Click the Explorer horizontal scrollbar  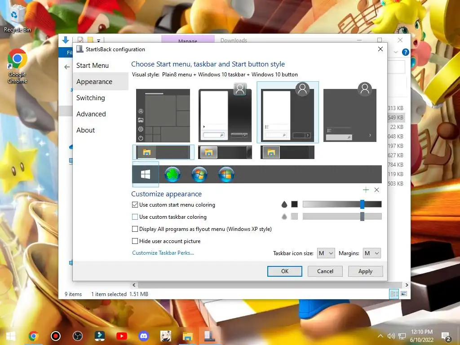[270, 284]
